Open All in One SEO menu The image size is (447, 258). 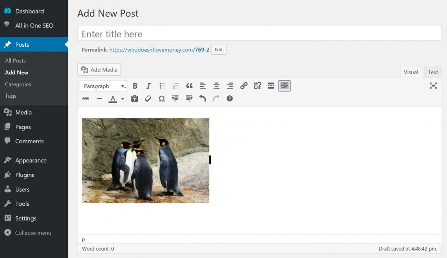34,25
